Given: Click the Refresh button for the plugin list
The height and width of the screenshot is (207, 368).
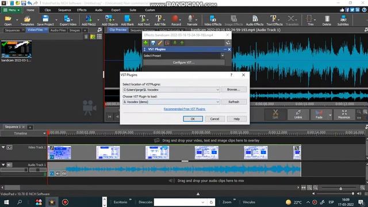Looking at the screenshot, I should coord(233,102).
